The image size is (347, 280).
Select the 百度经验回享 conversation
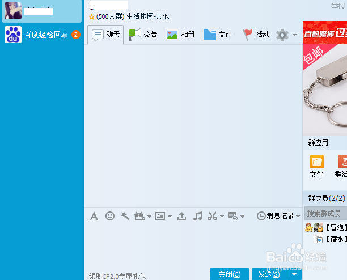pos(41,35)
